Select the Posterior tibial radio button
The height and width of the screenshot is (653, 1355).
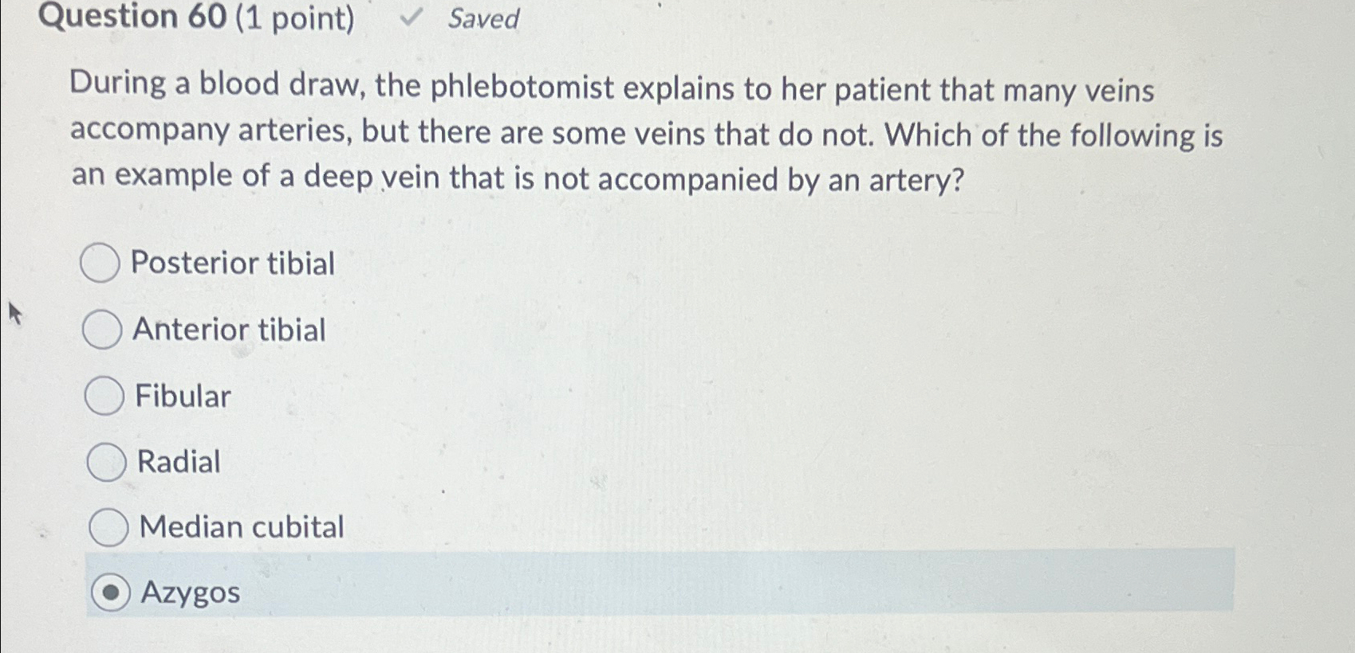coord(100,264)
